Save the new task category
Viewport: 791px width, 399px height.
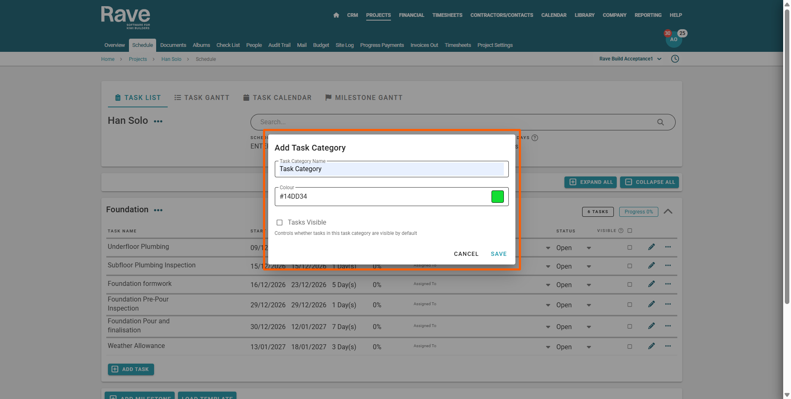pyautogui.click(x=498, y=254)
